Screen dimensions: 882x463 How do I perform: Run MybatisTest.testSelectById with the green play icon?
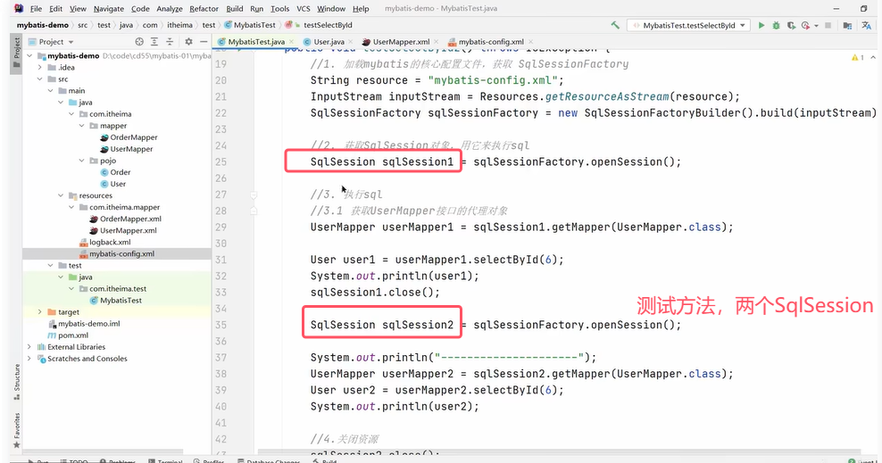(761, 25)
